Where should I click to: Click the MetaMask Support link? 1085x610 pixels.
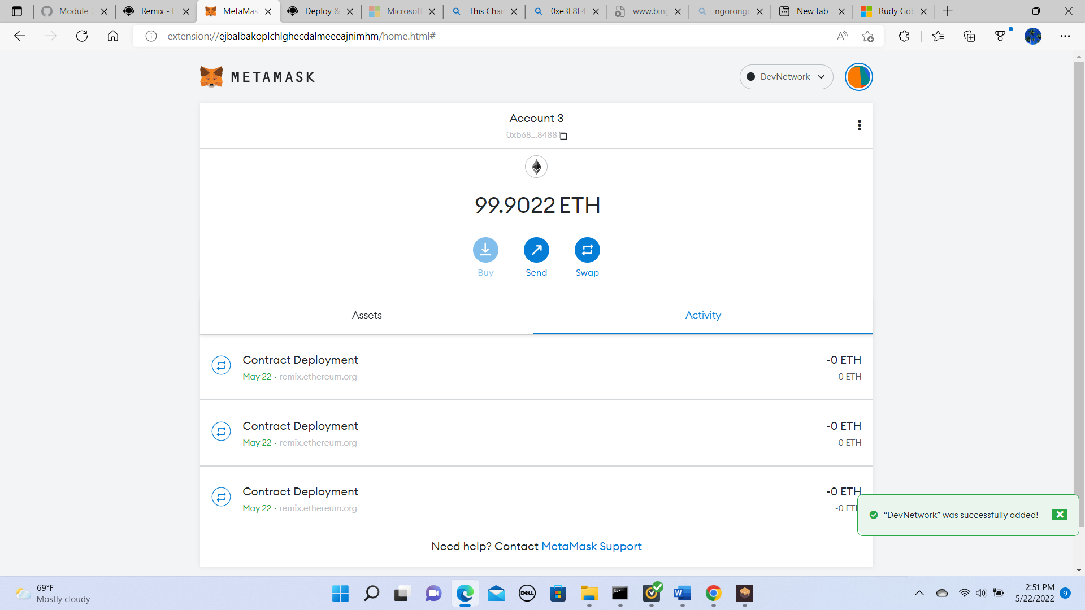coord(591,546)
